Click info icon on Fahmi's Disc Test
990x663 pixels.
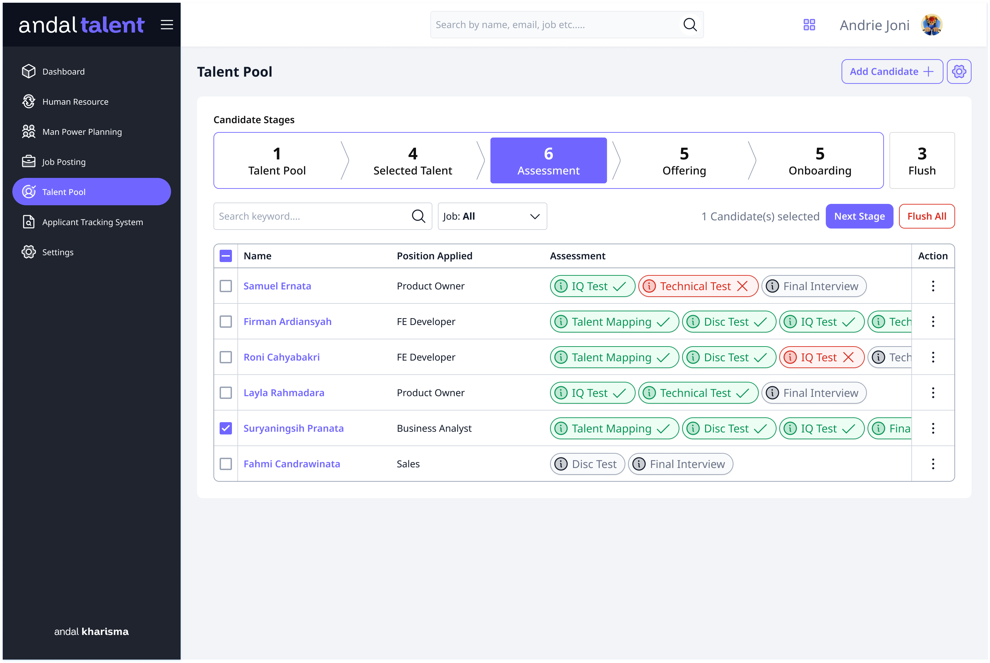(561, 464)
